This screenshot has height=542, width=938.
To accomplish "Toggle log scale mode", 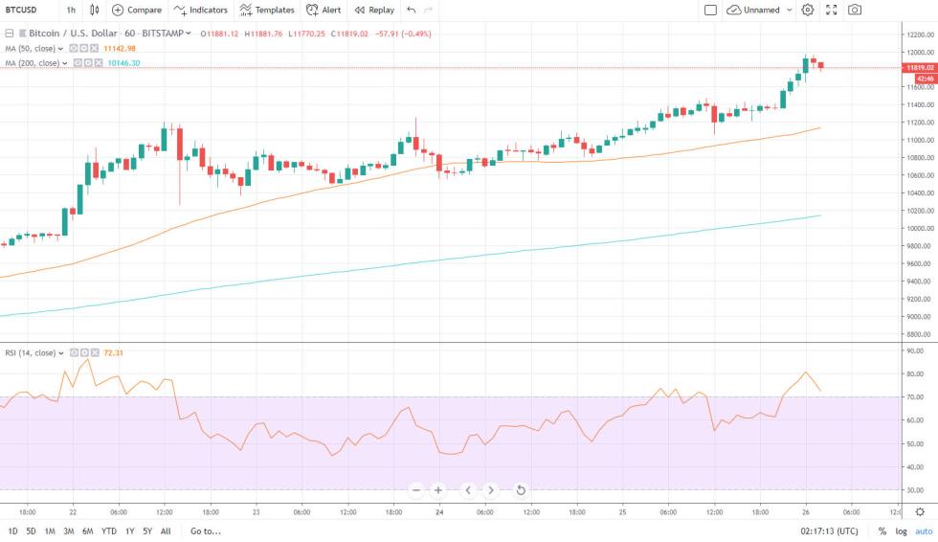I will coord(899,531).
